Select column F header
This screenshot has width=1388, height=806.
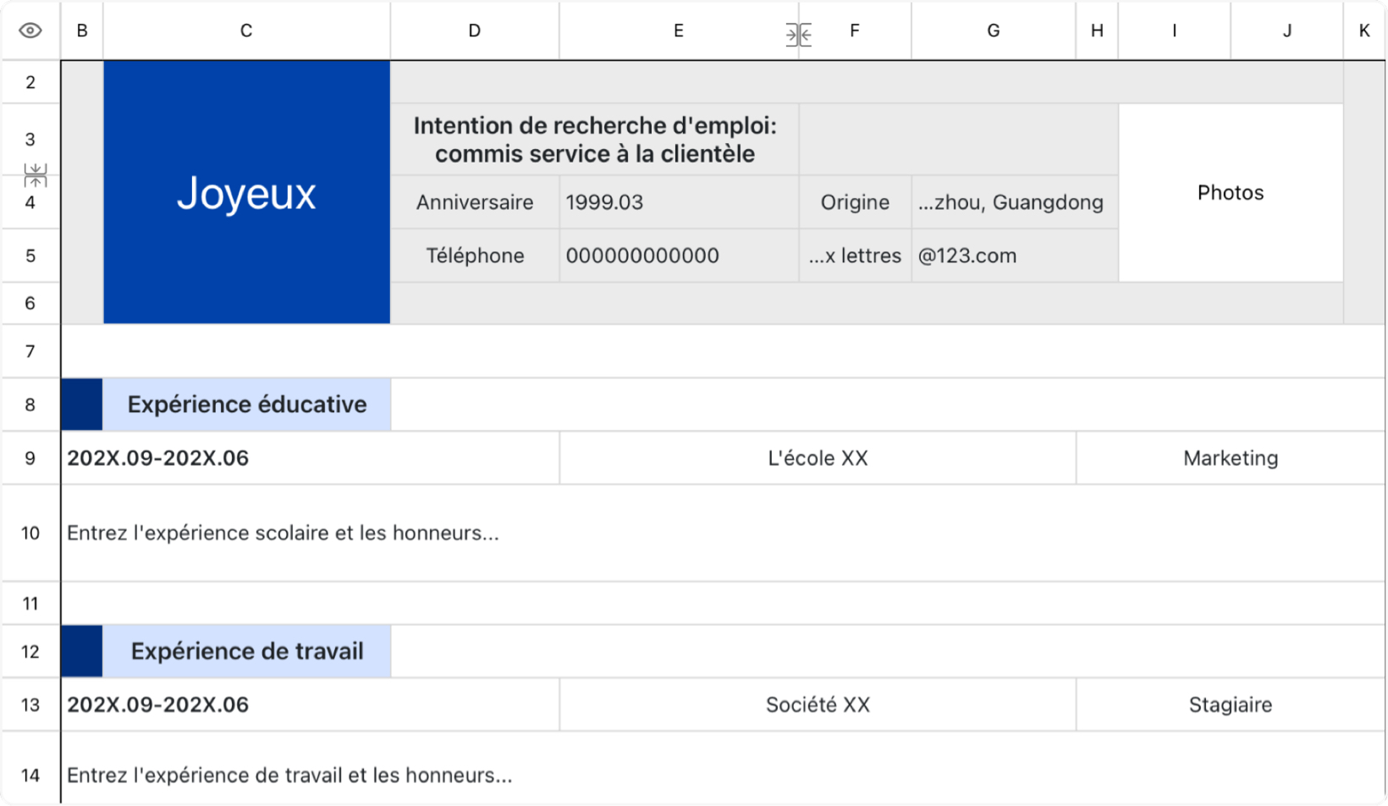[x=855, y=30]
